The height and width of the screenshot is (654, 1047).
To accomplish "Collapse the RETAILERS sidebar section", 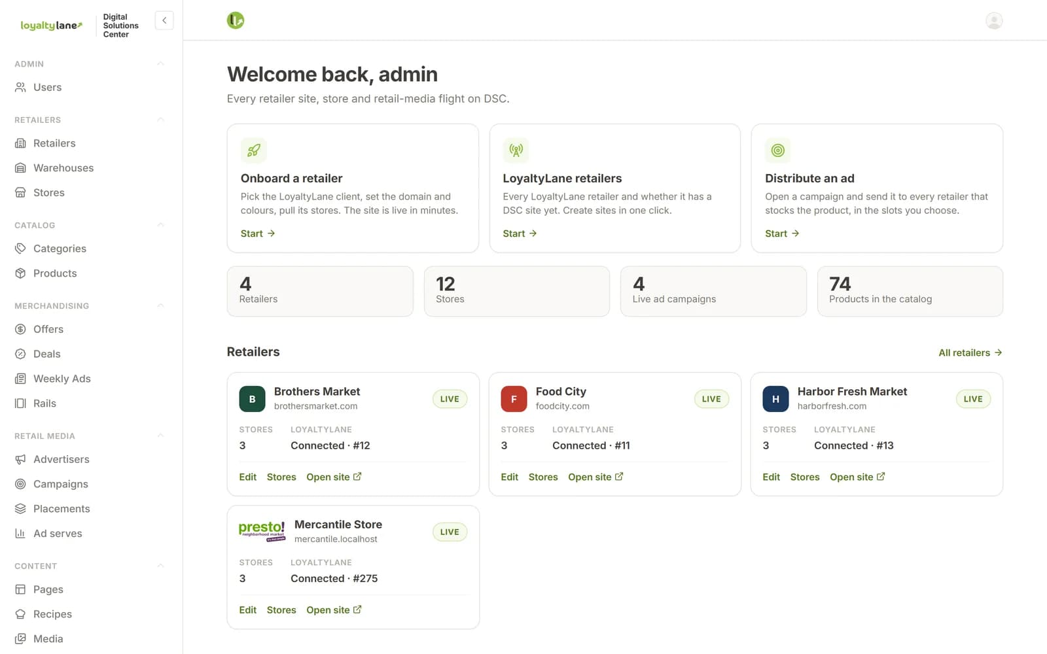I will click(160, 120).
